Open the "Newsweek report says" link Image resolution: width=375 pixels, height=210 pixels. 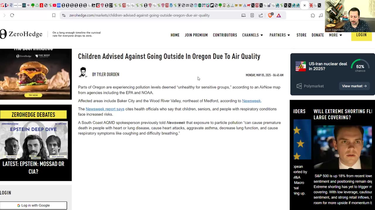(105, 109)
